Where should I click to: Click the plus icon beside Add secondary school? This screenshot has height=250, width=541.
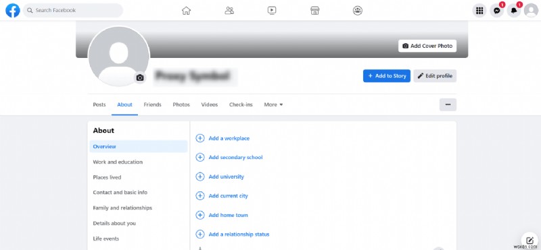(x=200, y=158)
